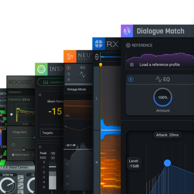
Task: Open the list icon in Neutron EQ module
Action: [68, 74]
